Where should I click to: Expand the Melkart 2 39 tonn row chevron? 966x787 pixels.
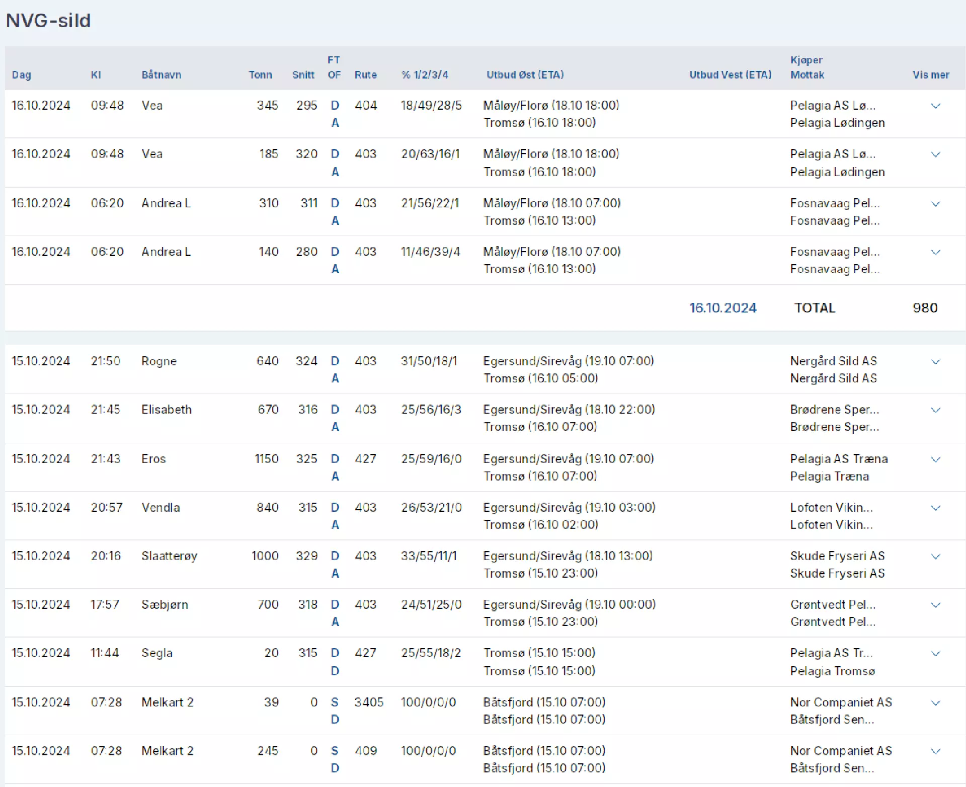coord(935,702)
